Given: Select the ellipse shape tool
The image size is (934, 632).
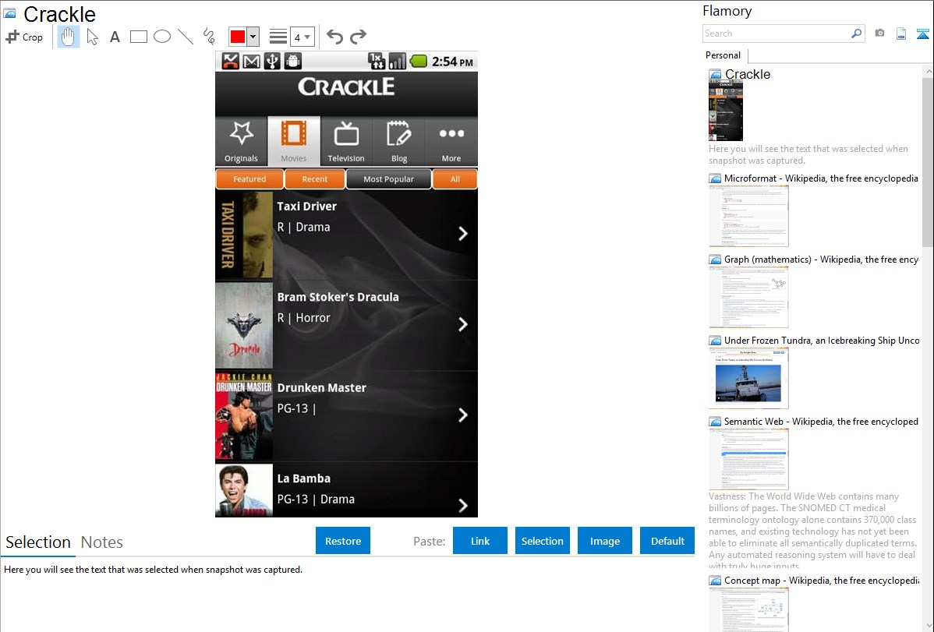Looking at the screenshot, I should (162, 37).
